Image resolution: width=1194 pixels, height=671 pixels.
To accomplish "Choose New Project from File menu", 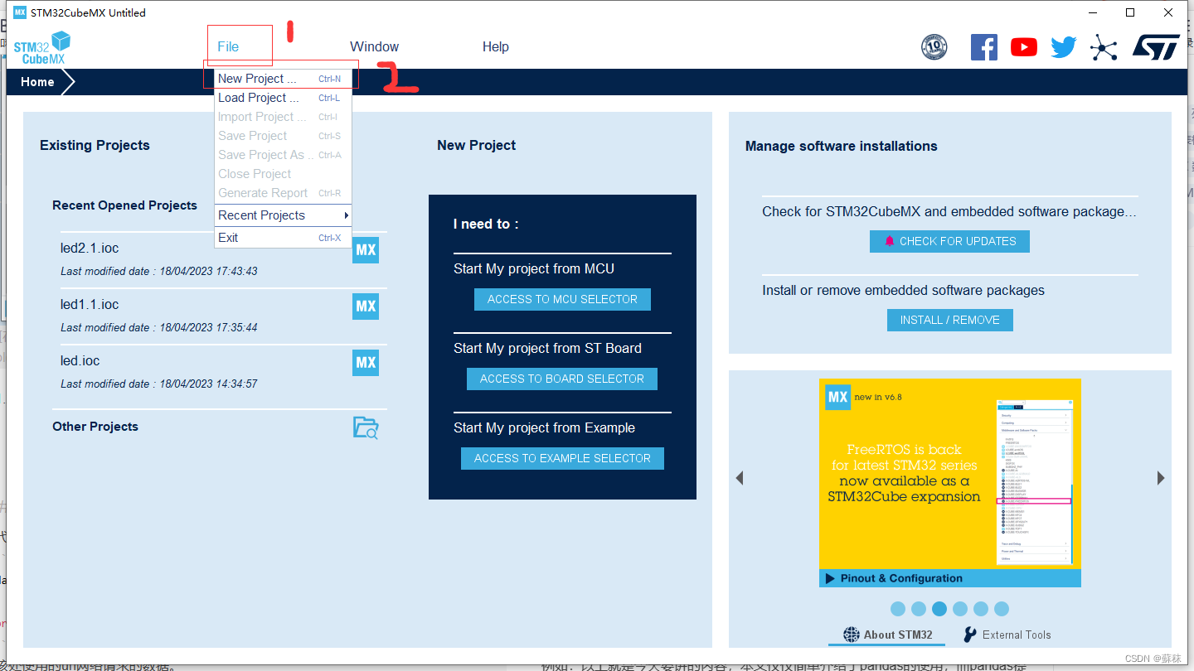I will point(283,79).
